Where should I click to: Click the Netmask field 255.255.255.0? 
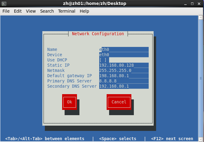coord(124,70)
